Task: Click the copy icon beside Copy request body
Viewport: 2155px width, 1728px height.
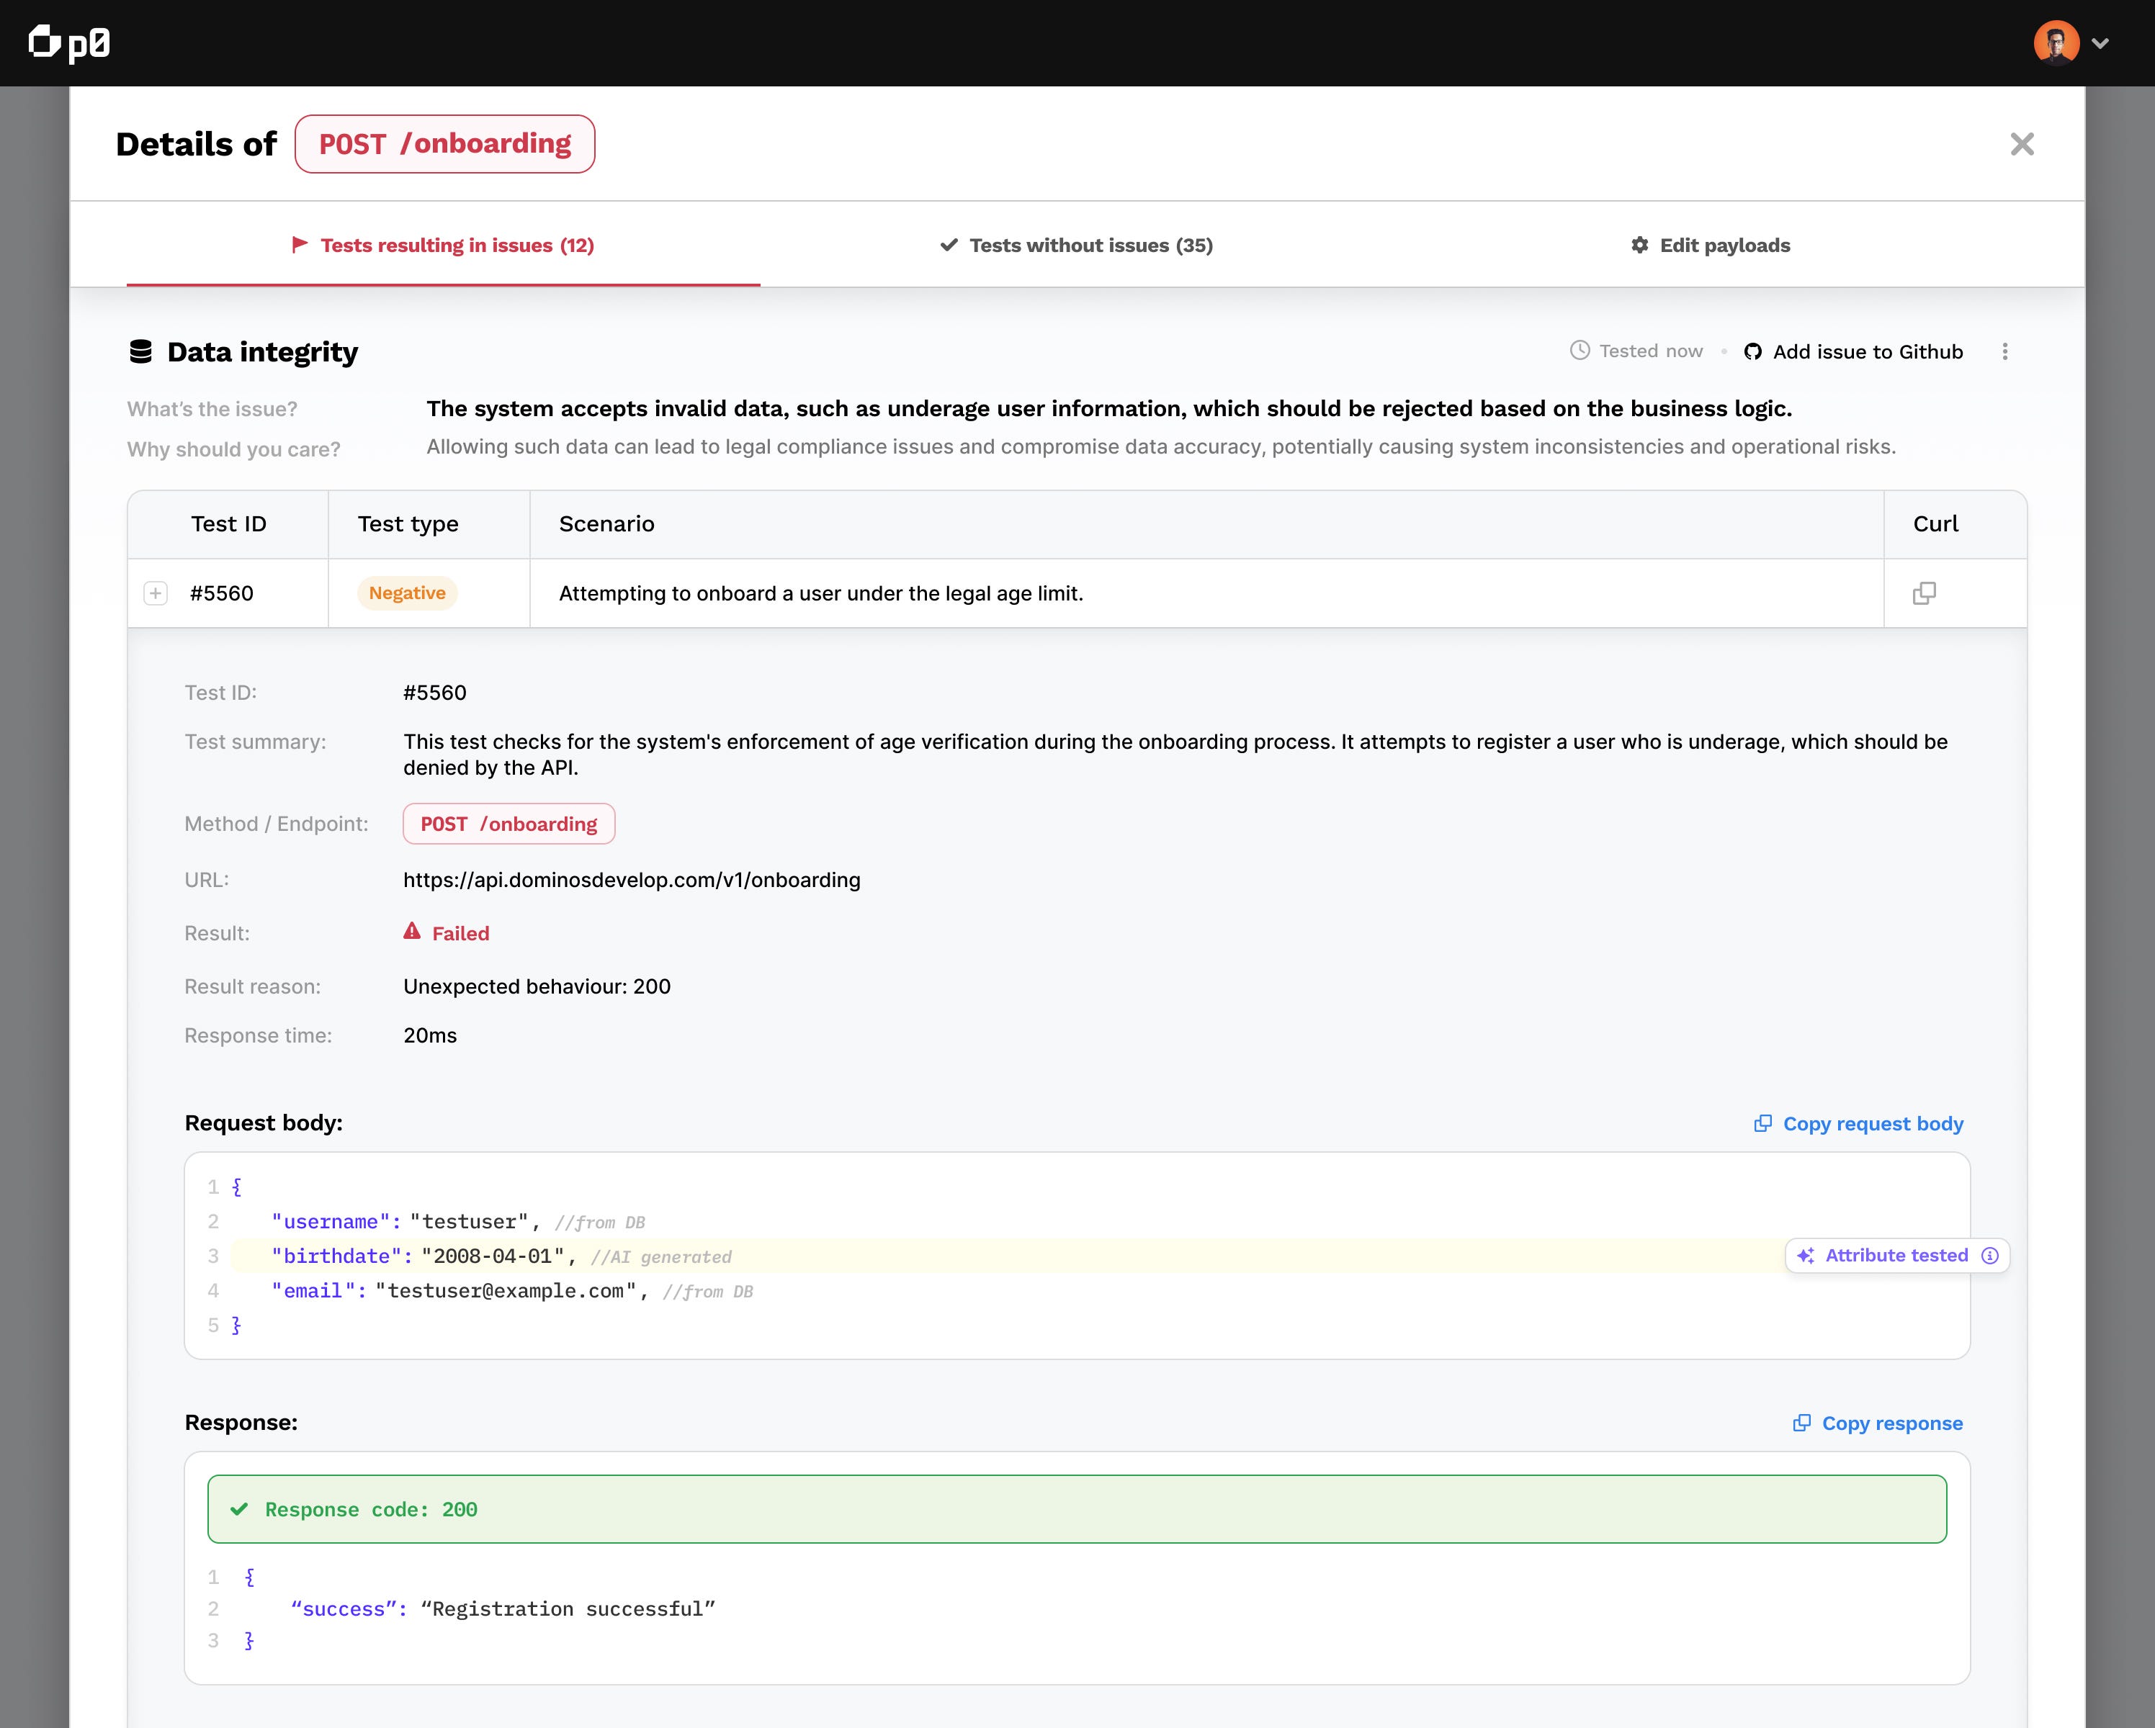Action: [x=1763, y=1123]
